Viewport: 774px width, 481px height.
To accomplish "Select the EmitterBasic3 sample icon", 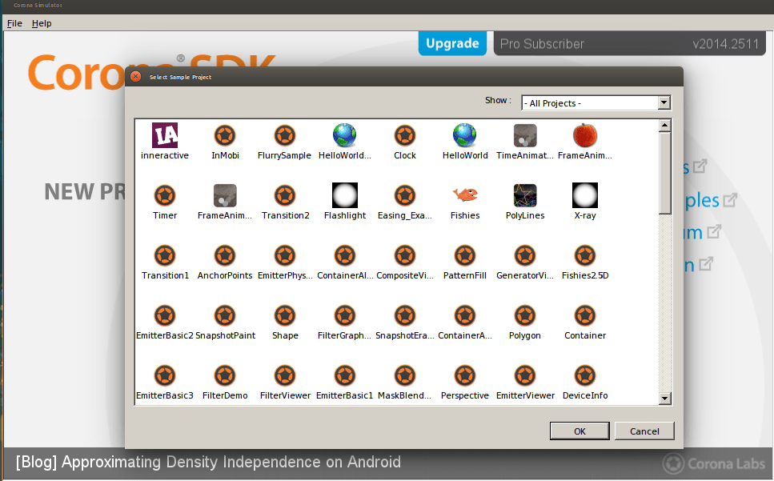I will click(x=165, y=376).
